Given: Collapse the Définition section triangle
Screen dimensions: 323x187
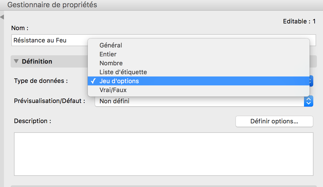Looking at the screenshot, I should click(x=16, y=61).
